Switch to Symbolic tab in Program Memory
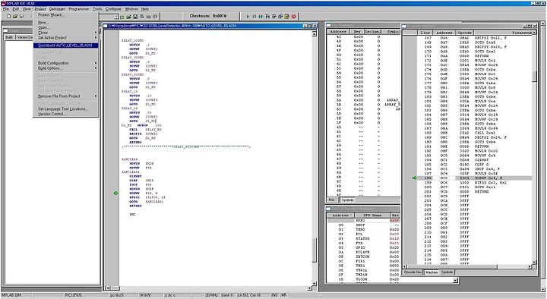 click(x=447, y=272)
